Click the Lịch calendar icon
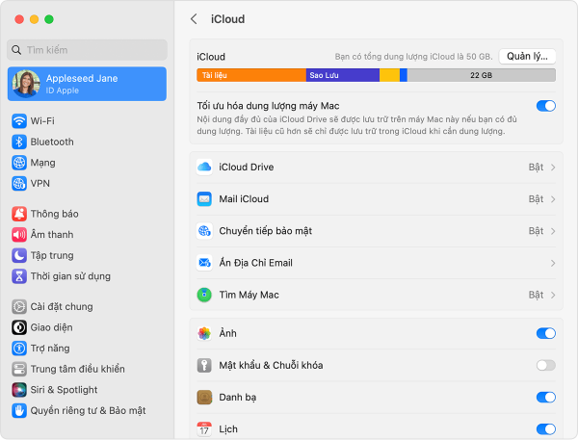Viewport: 578px width, 440px height. pos(204,429)
